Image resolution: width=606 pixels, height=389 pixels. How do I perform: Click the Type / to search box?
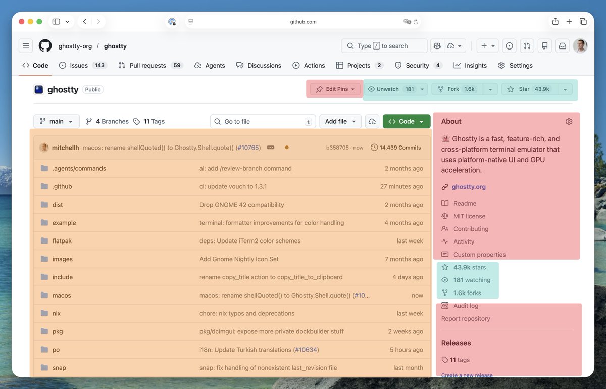[384, 46]
